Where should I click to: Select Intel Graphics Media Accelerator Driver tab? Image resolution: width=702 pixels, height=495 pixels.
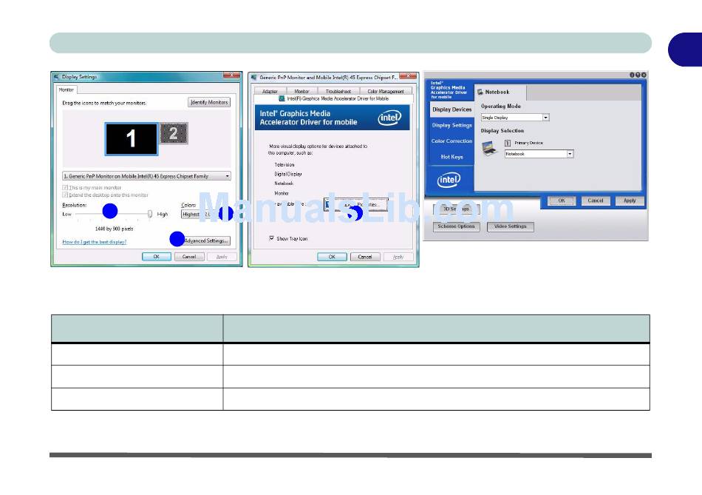(333, 98)
